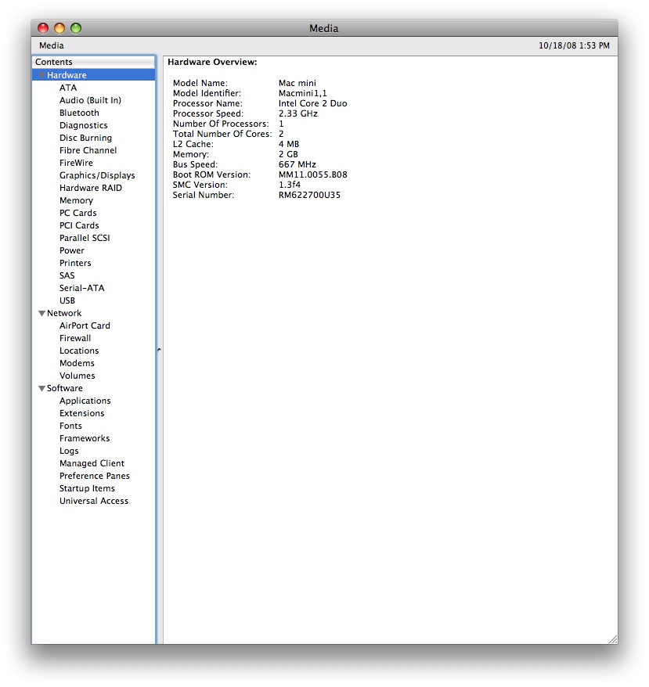Collapse the Software section triangle
The width and height of the screenshot is (649, 687).
[41, 388]
